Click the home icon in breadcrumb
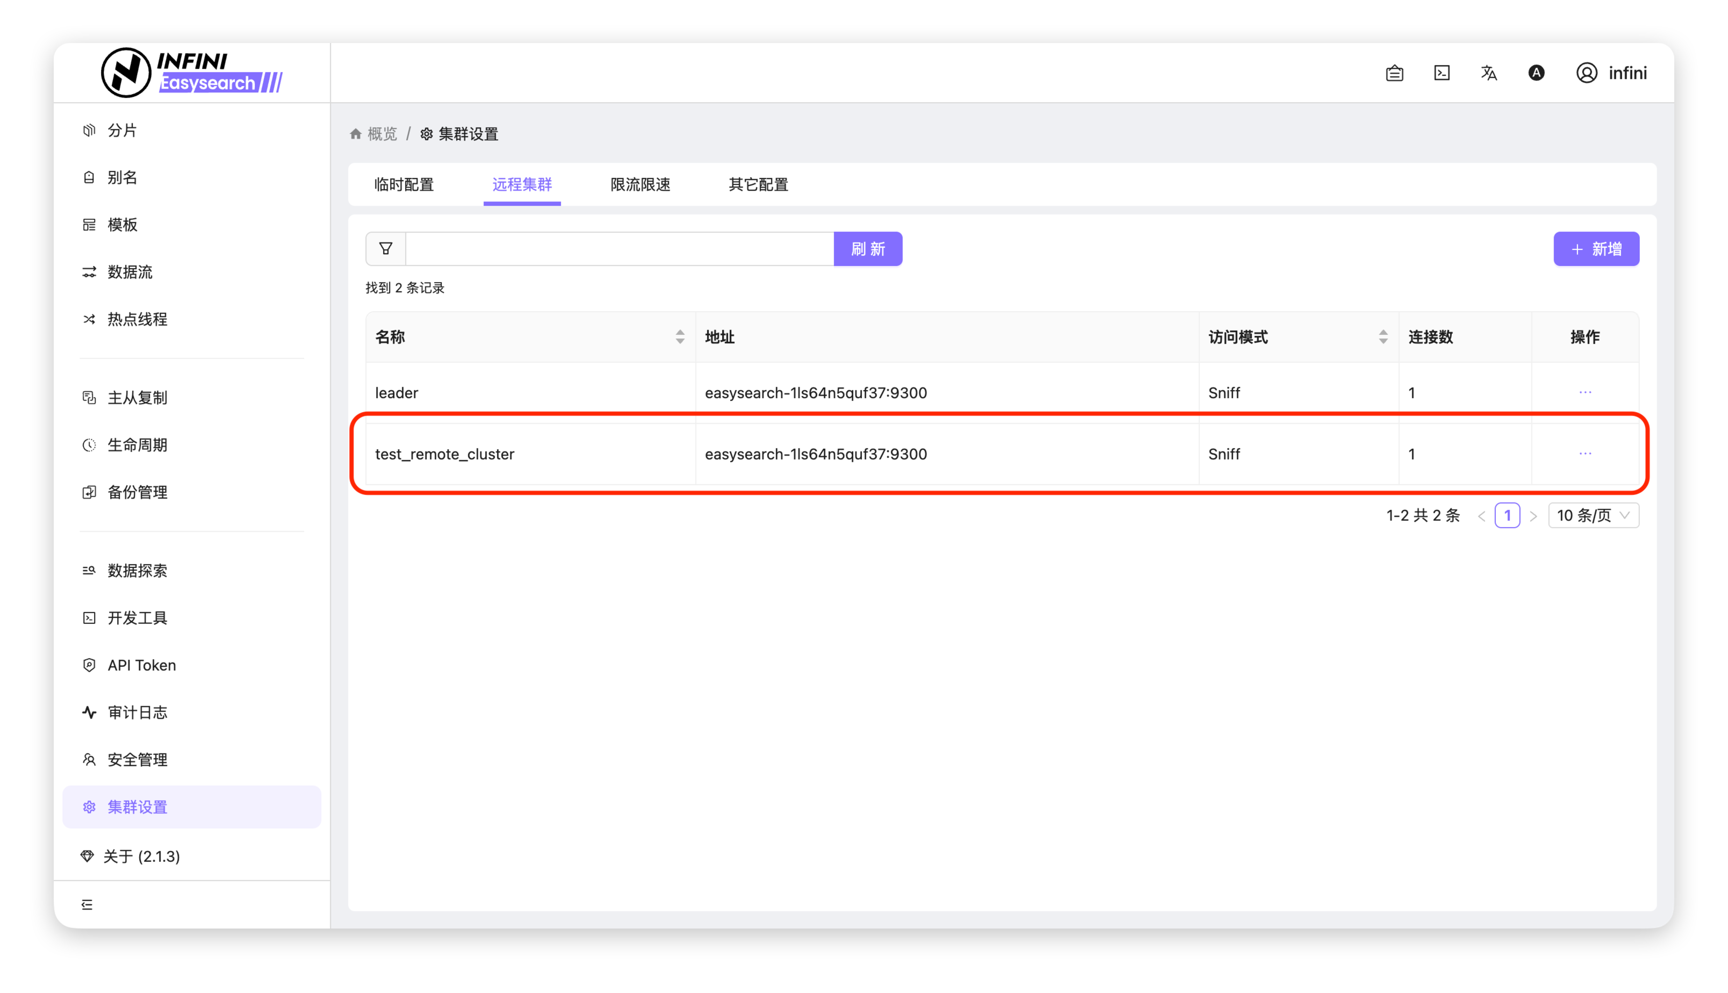1728x993 pixels. pos(355,134)
